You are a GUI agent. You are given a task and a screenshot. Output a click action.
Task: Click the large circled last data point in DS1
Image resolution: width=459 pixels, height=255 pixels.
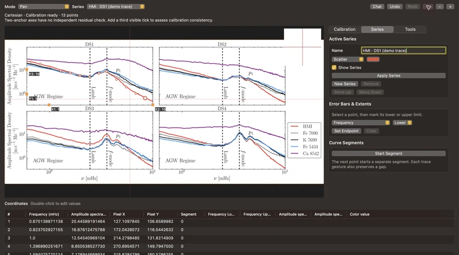click(x=145, y=98)
